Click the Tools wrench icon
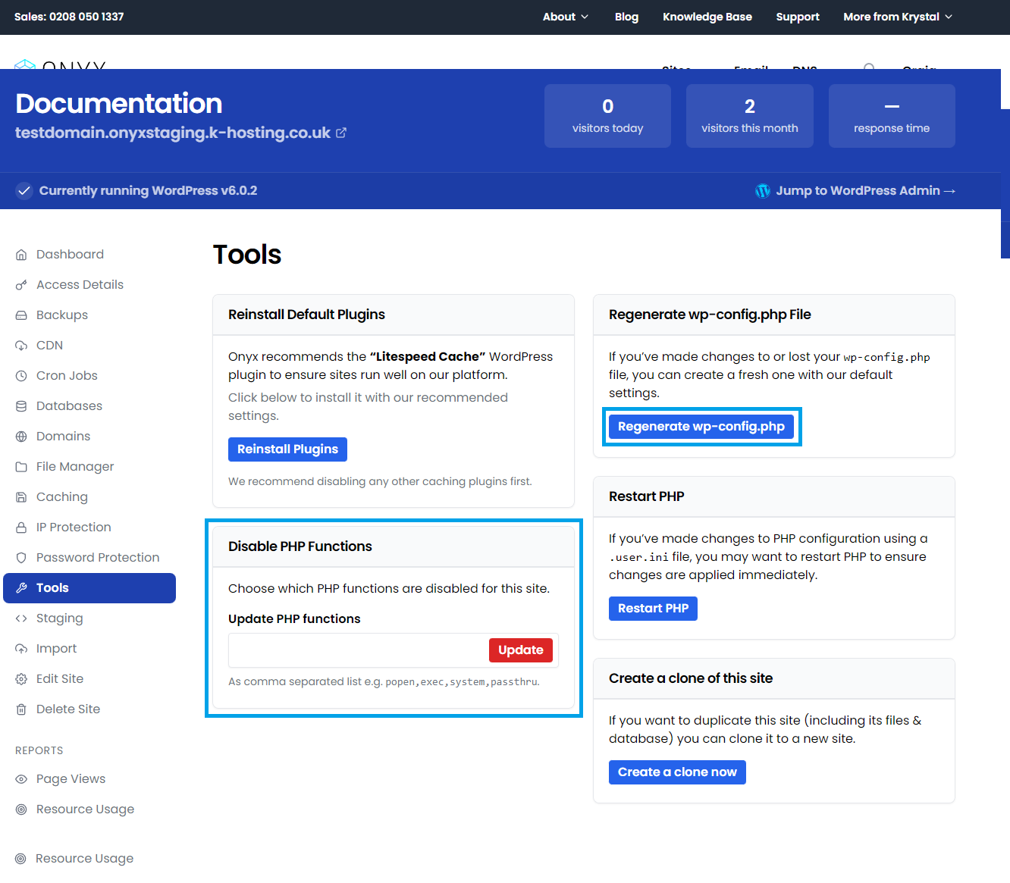 21,588
